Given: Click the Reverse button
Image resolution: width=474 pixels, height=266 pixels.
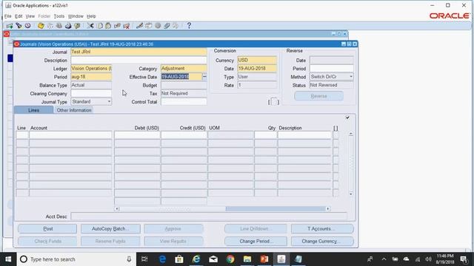Looking at the screenshot, I should point(318,96).
